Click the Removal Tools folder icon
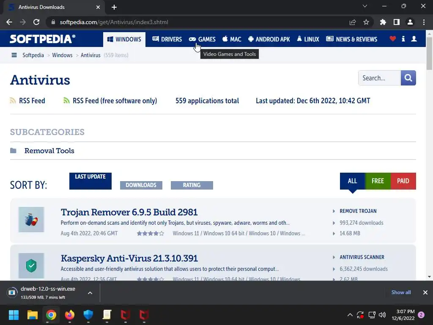This screenshot has width=433, height=325. click(x=13, y=151)
